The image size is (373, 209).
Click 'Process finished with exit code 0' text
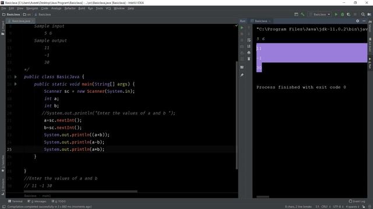301,87
